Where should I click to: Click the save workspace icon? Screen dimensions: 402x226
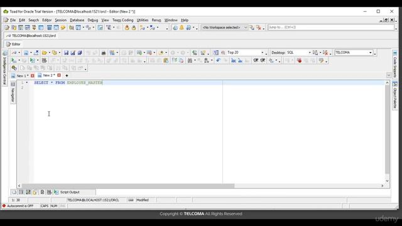252,28
